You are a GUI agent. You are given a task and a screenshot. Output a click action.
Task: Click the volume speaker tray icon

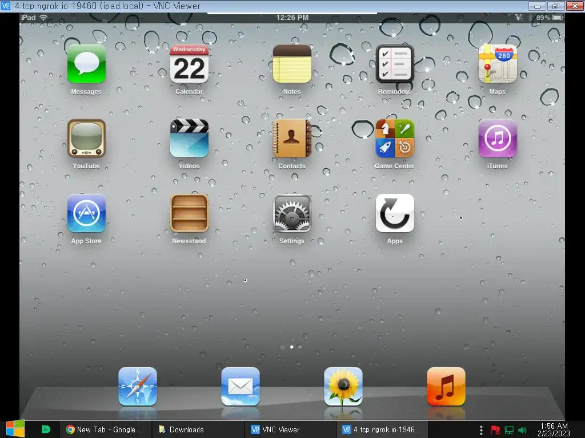coord(522,430)
